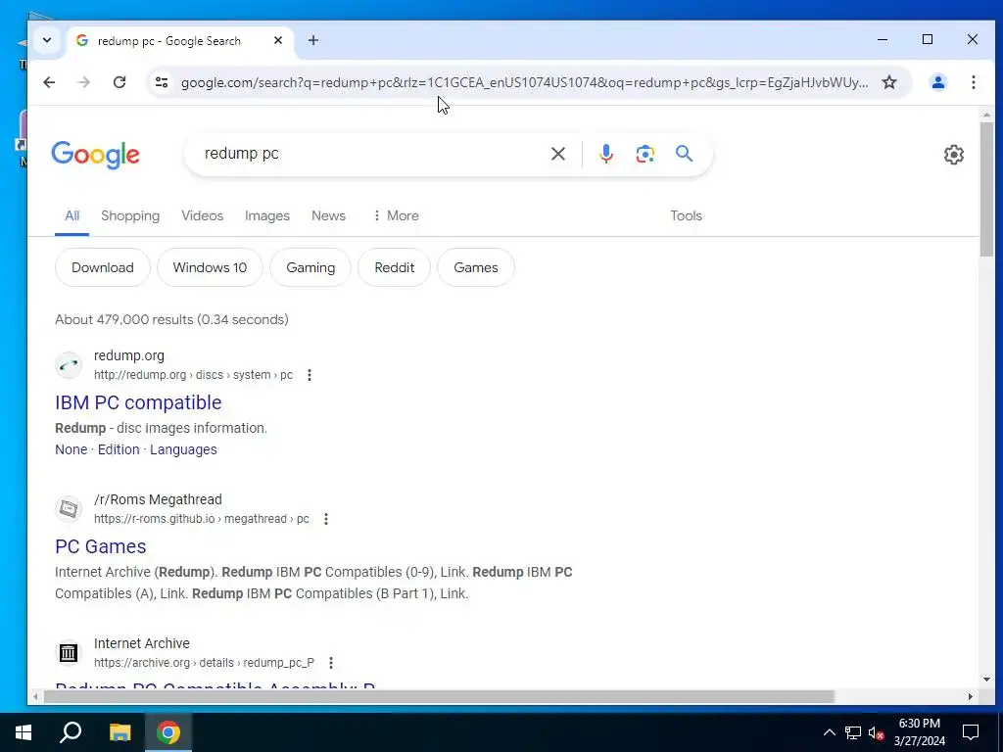The width and height of the screenshot is (1003, 752).
Task: Bookmark this page with the star icon
Action: [x=889, y=82]
